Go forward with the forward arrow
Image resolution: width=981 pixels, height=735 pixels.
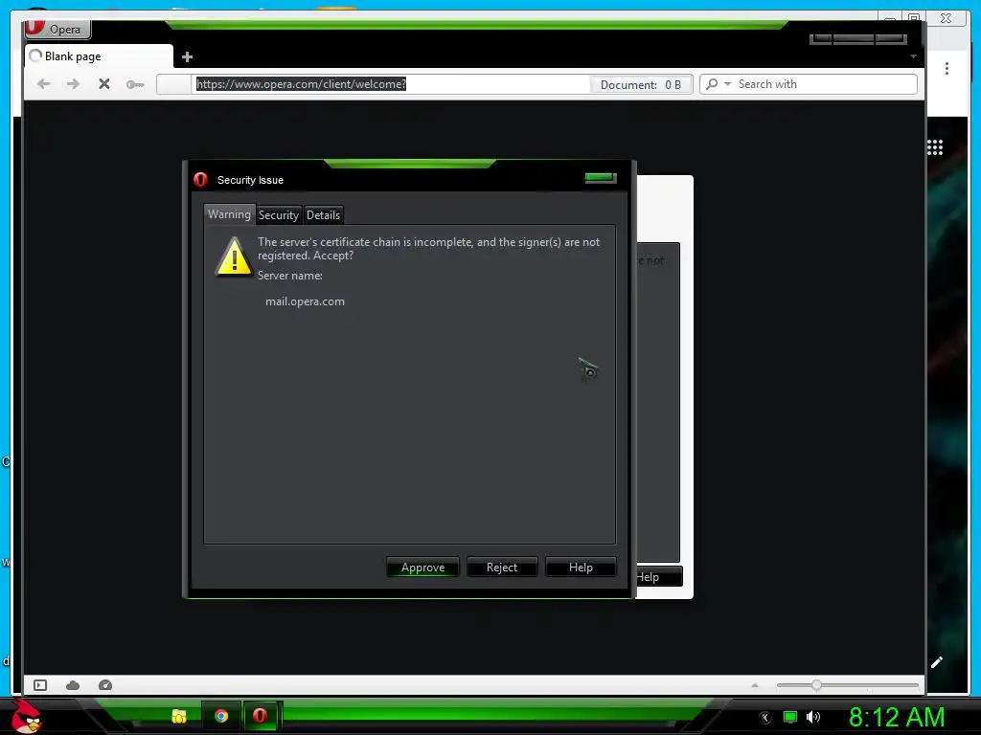(x=73, y=84)
